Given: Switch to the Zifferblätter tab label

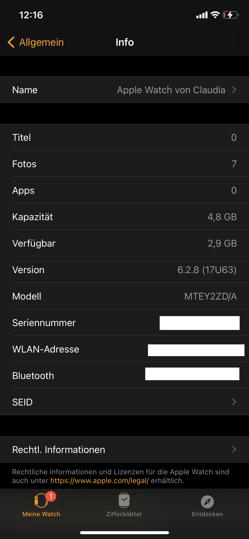Looking at the screenshot, I should pos(124,514).
